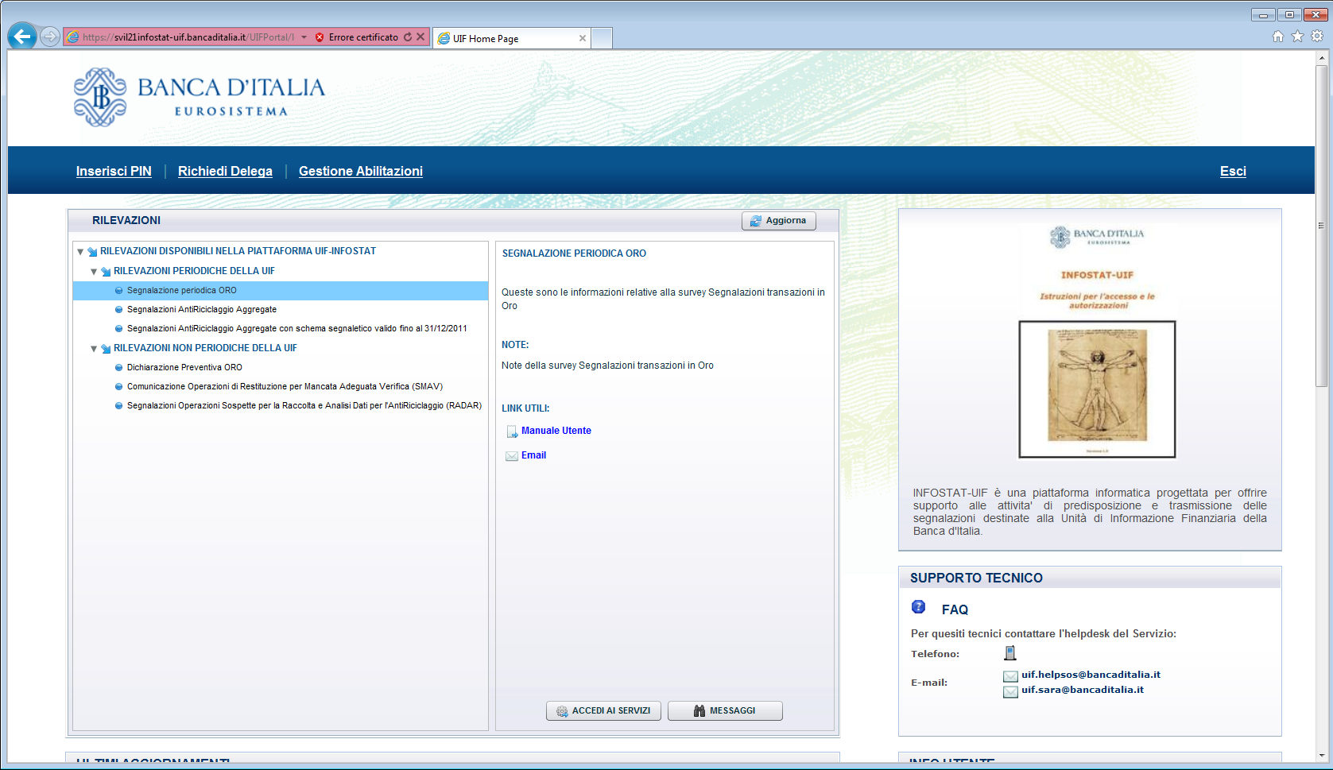Collapse Rilevazioni non periodiche della UIF arrow

(x=94, y=349)
